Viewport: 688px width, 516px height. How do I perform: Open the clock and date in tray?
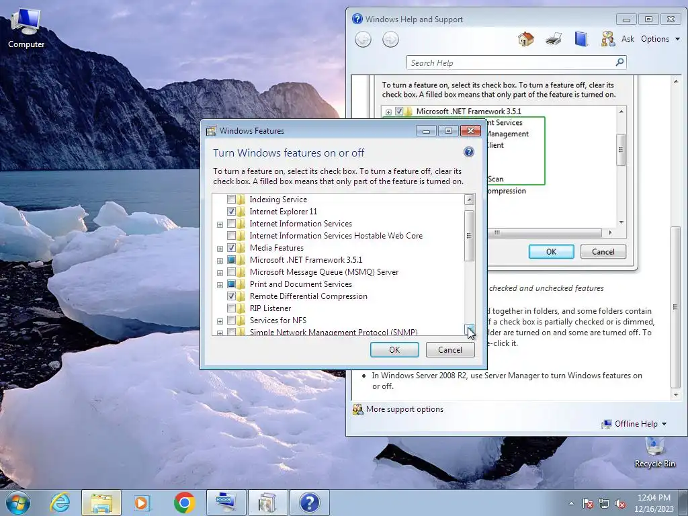click(654, 503)
